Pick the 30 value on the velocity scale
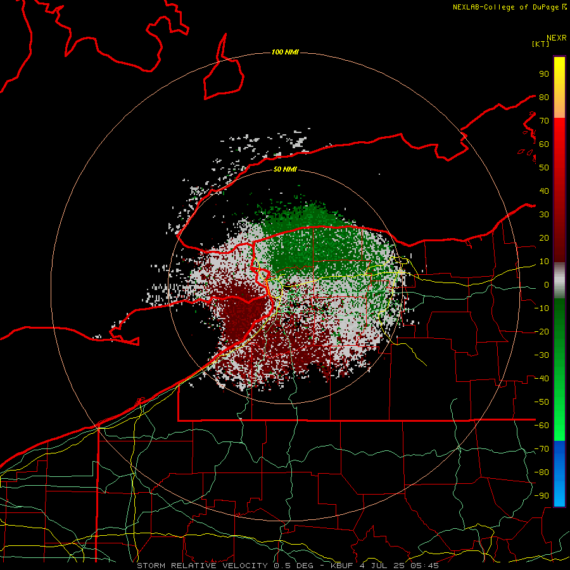This screenshot has width=570, height=570. (544, 215)
